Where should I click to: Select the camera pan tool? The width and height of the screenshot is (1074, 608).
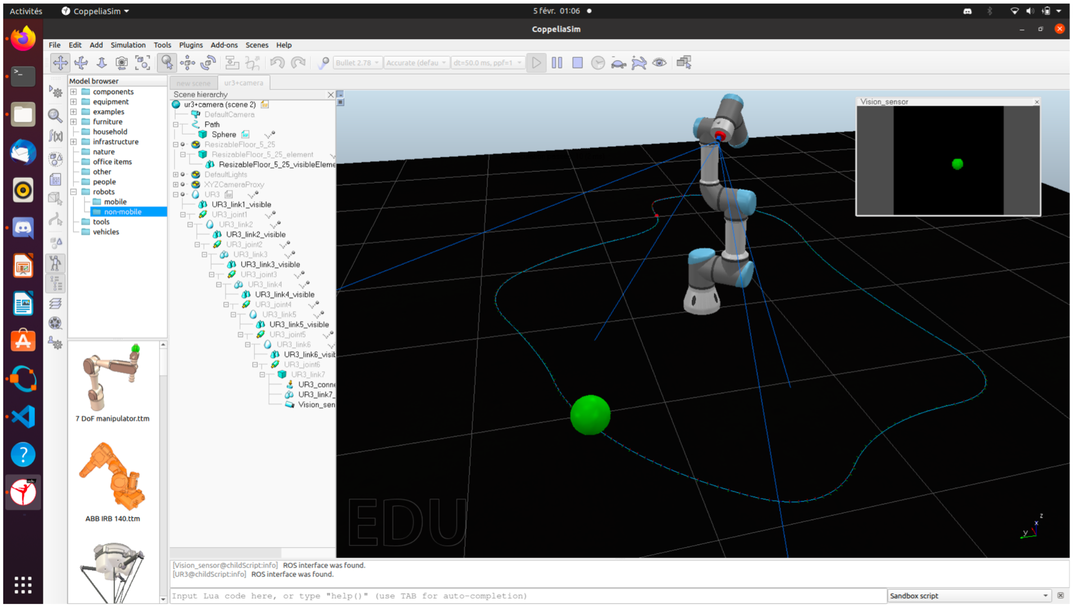[60, 63]
